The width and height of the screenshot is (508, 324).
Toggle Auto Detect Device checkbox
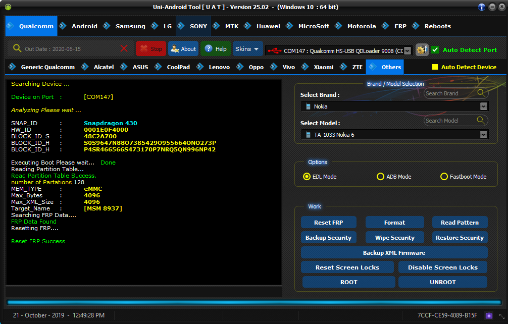click(x=435, y=67)
